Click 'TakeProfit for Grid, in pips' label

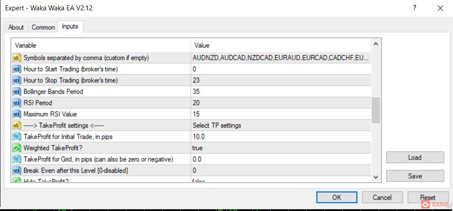click(x=98, y=159)
